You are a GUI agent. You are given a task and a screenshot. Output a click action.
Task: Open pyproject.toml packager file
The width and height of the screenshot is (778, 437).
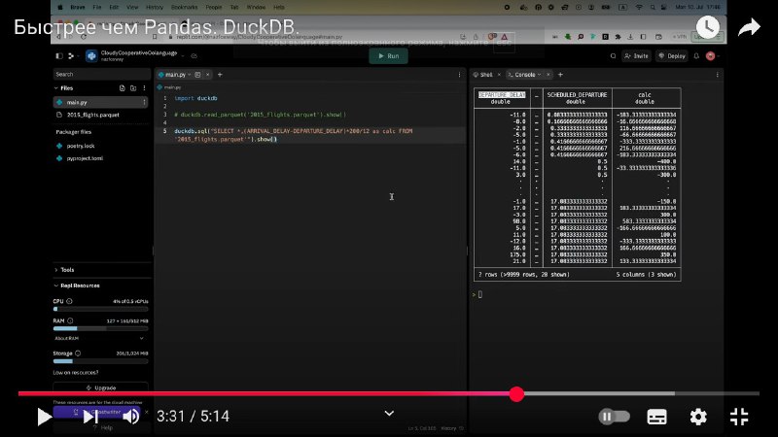[x=85, y=158]
